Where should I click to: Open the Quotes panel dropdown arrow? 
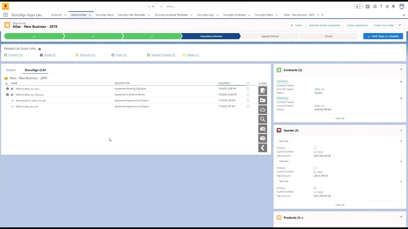[x=401, y=130]
